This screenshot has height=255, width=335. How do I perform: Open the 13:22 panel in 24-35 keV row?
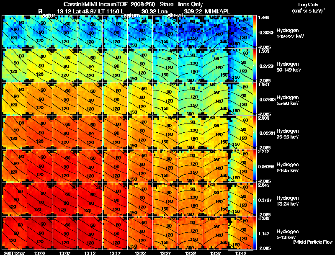pos(140,166)
